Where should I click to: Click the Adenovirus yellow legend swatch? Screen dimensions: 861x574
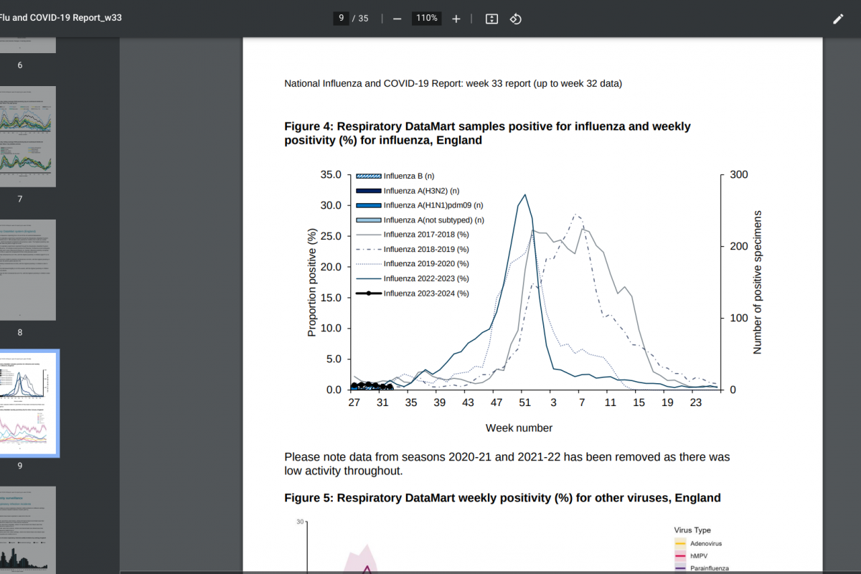(x=680, y=544)
